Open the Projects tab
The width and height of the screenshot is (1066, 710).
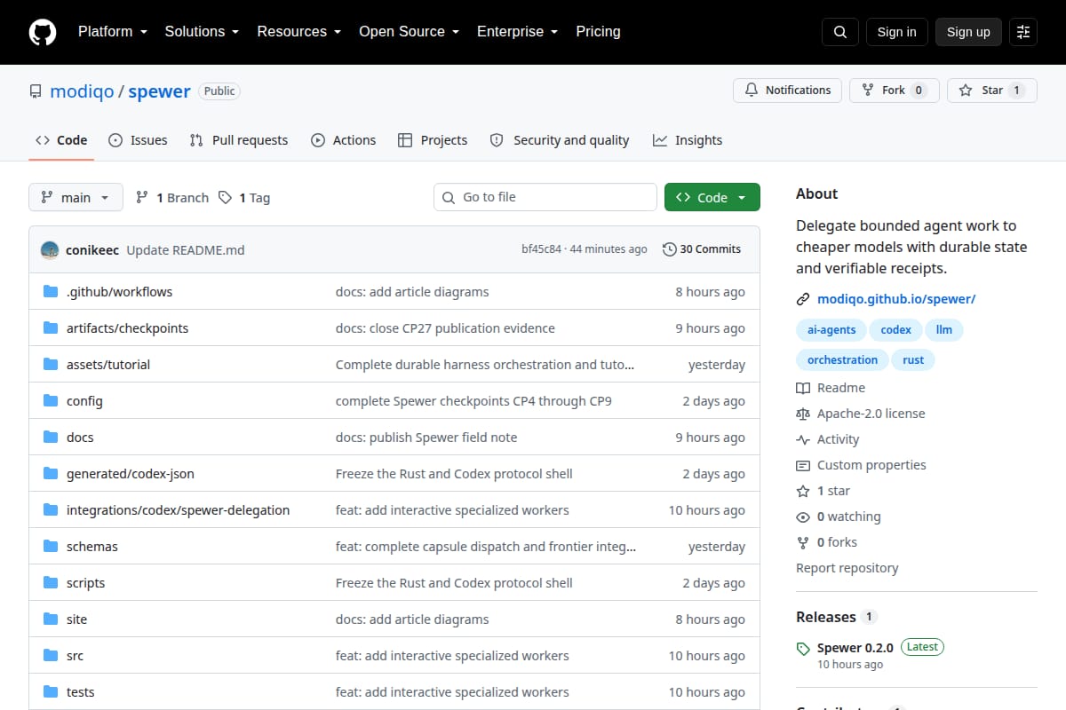tap(433, 140)
